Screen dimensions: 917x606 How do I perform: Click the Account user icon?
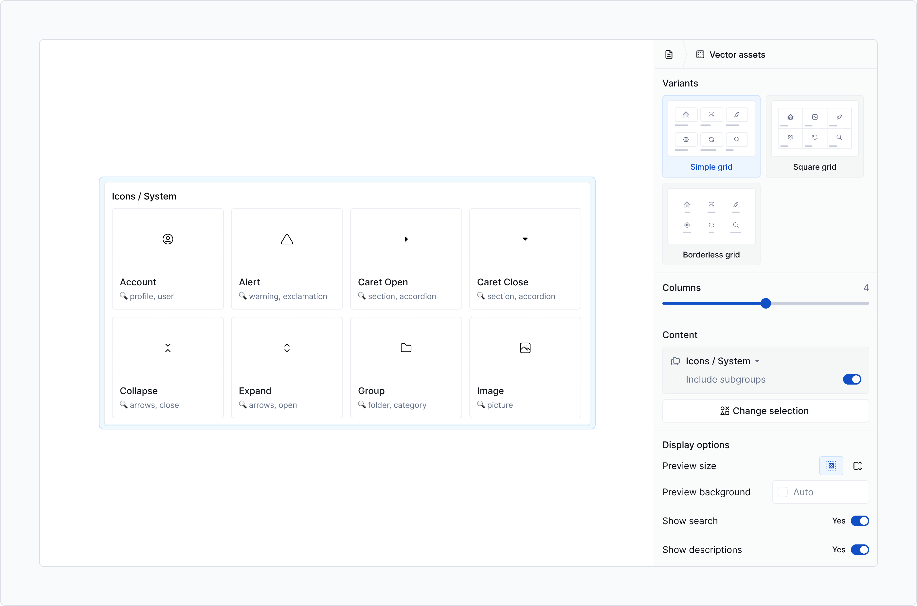point(168,239)
